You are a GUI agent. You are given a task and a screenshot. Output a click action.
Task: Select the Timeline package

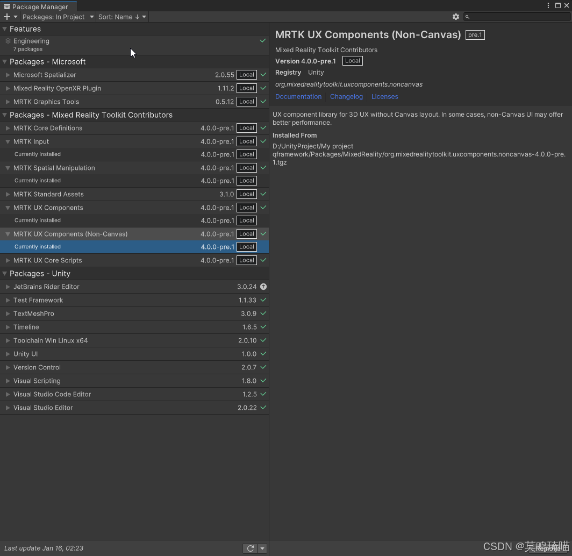coord(134,327)
